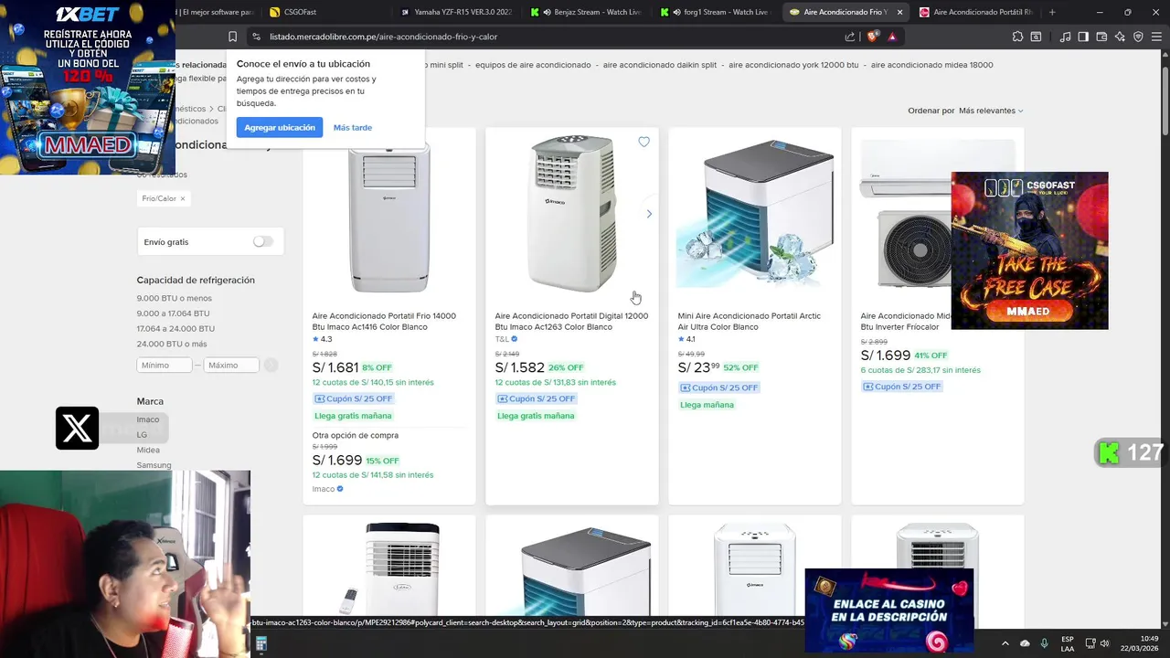Open the Imaco Ac1416 14000 Btu product title
The width and height of the screenshot is (1170, 658).
coord(384,322)
